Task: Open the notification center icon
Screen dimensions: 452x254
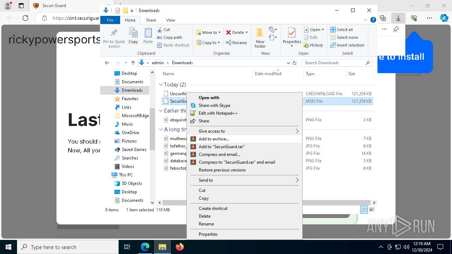Action: tap(440, 247)
